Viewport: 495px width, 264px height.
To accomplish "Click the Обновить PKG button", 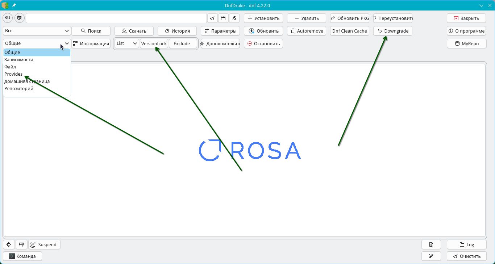I will (350, 18).
